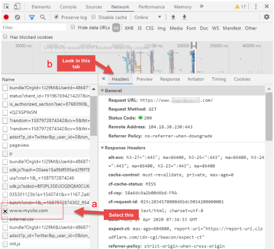Viewport: 274px width, 249px height.
Task: Switch to the Preview tab
Action: 145,79
